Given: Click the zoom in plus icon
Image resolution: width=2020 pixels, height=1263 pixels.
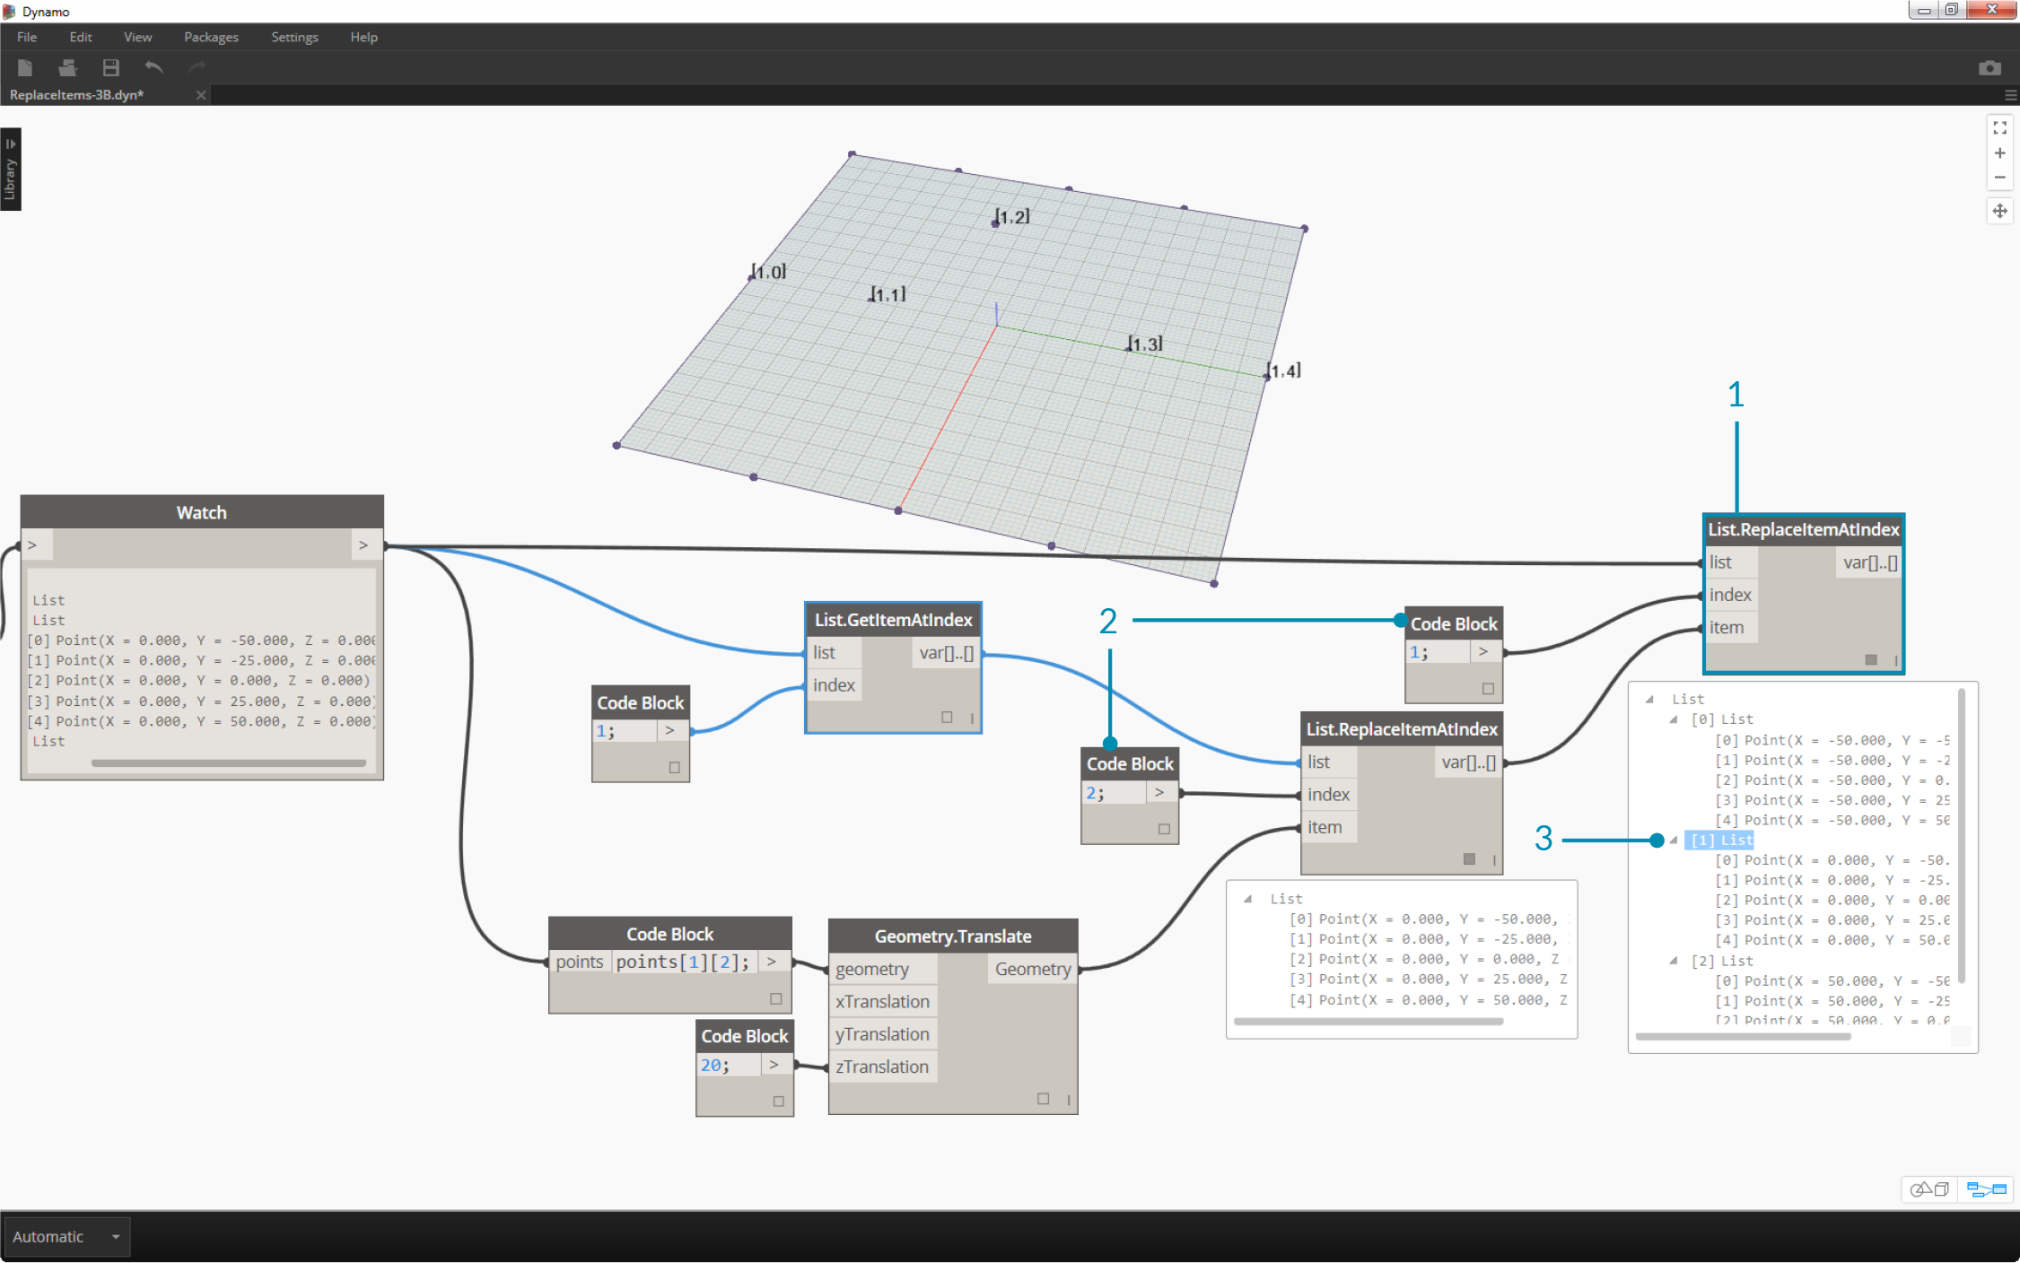Looking at the screenshot, I should tap(1999, 153).
